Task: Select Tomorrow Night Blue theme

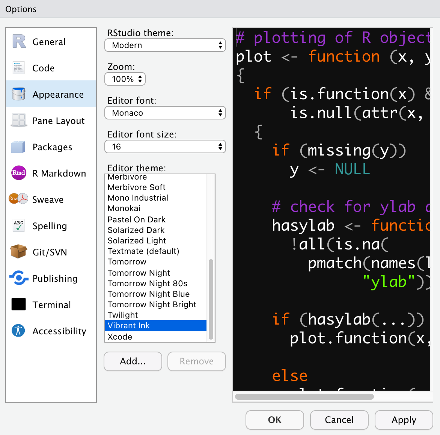Action: pos(156,294)
